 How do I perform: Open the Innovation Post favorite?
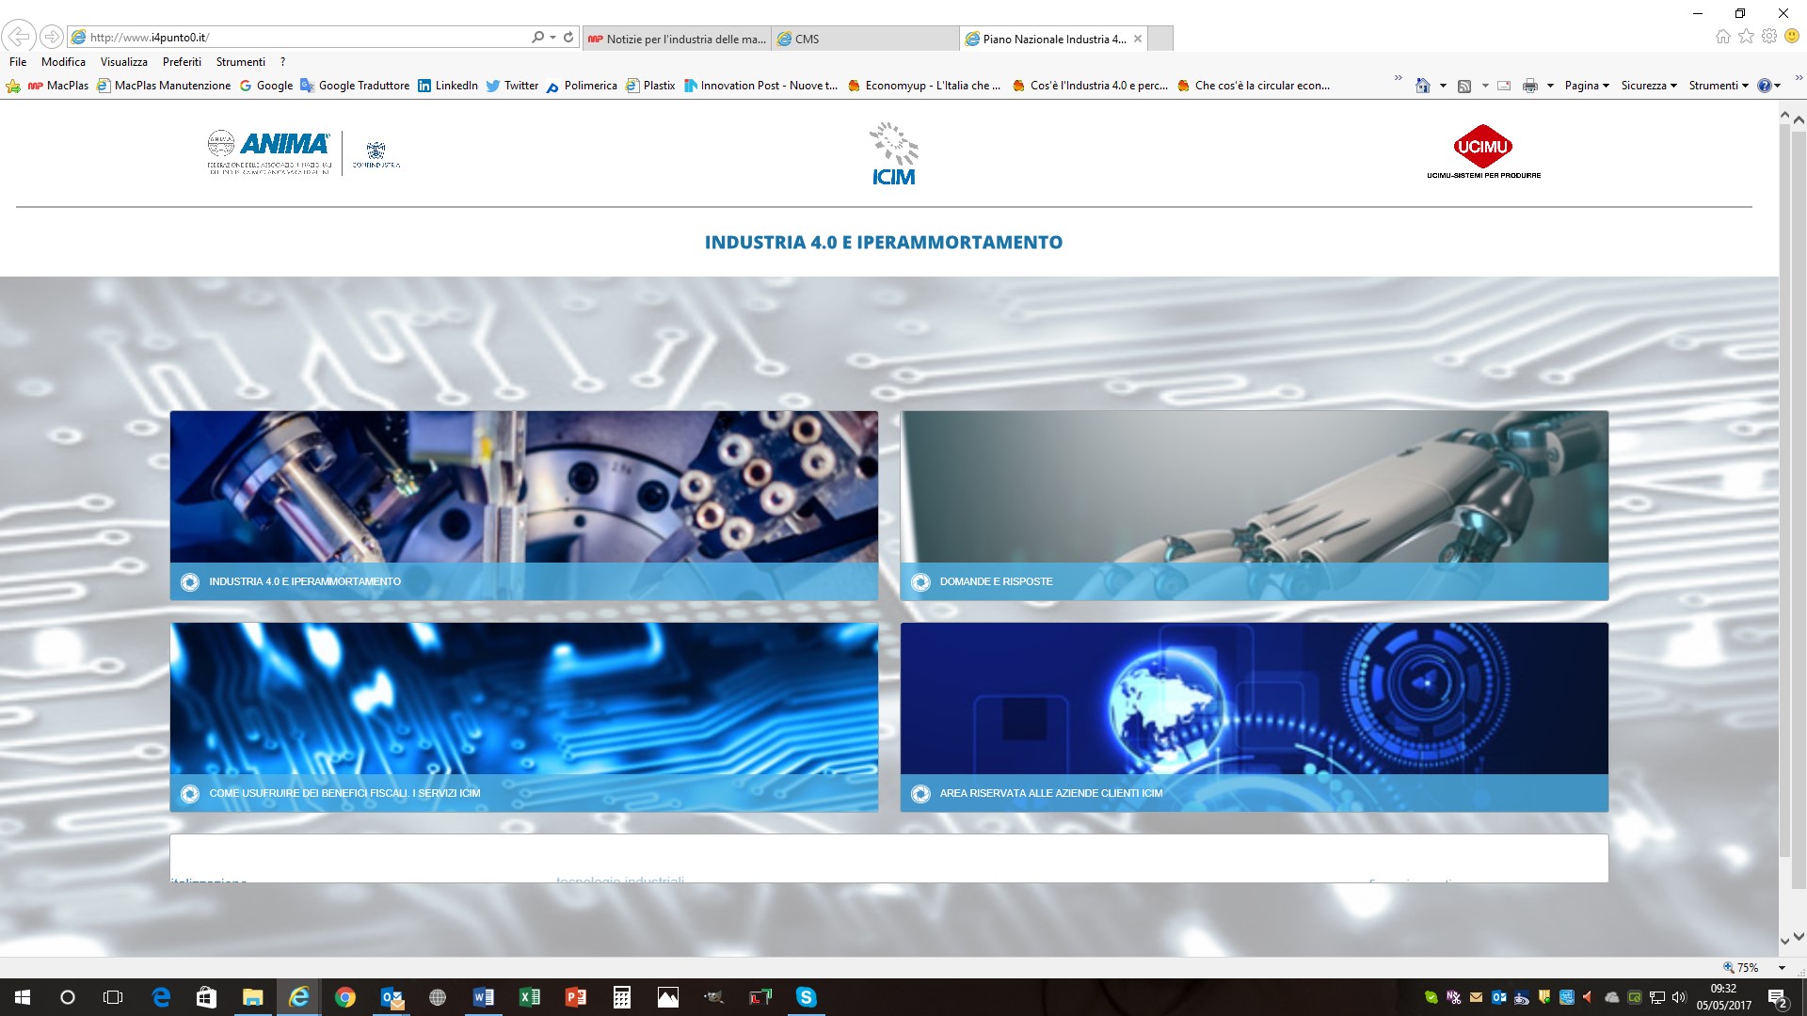tap(760, 86)
